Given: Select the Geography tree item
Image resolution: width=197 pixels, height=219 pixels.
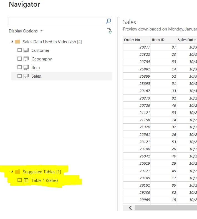Looking at the screenshot, I should pyautogui.click(x=62, y=59).
